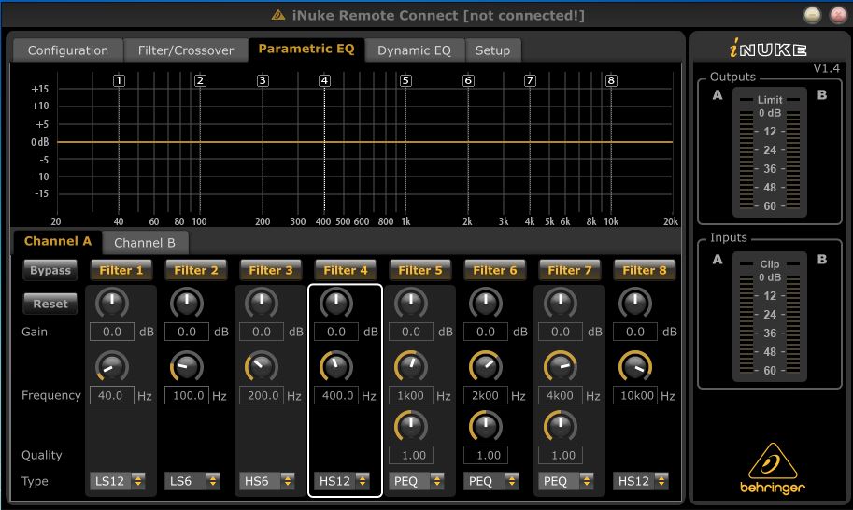Toggle Filter 1 on or off

[121, 270]
